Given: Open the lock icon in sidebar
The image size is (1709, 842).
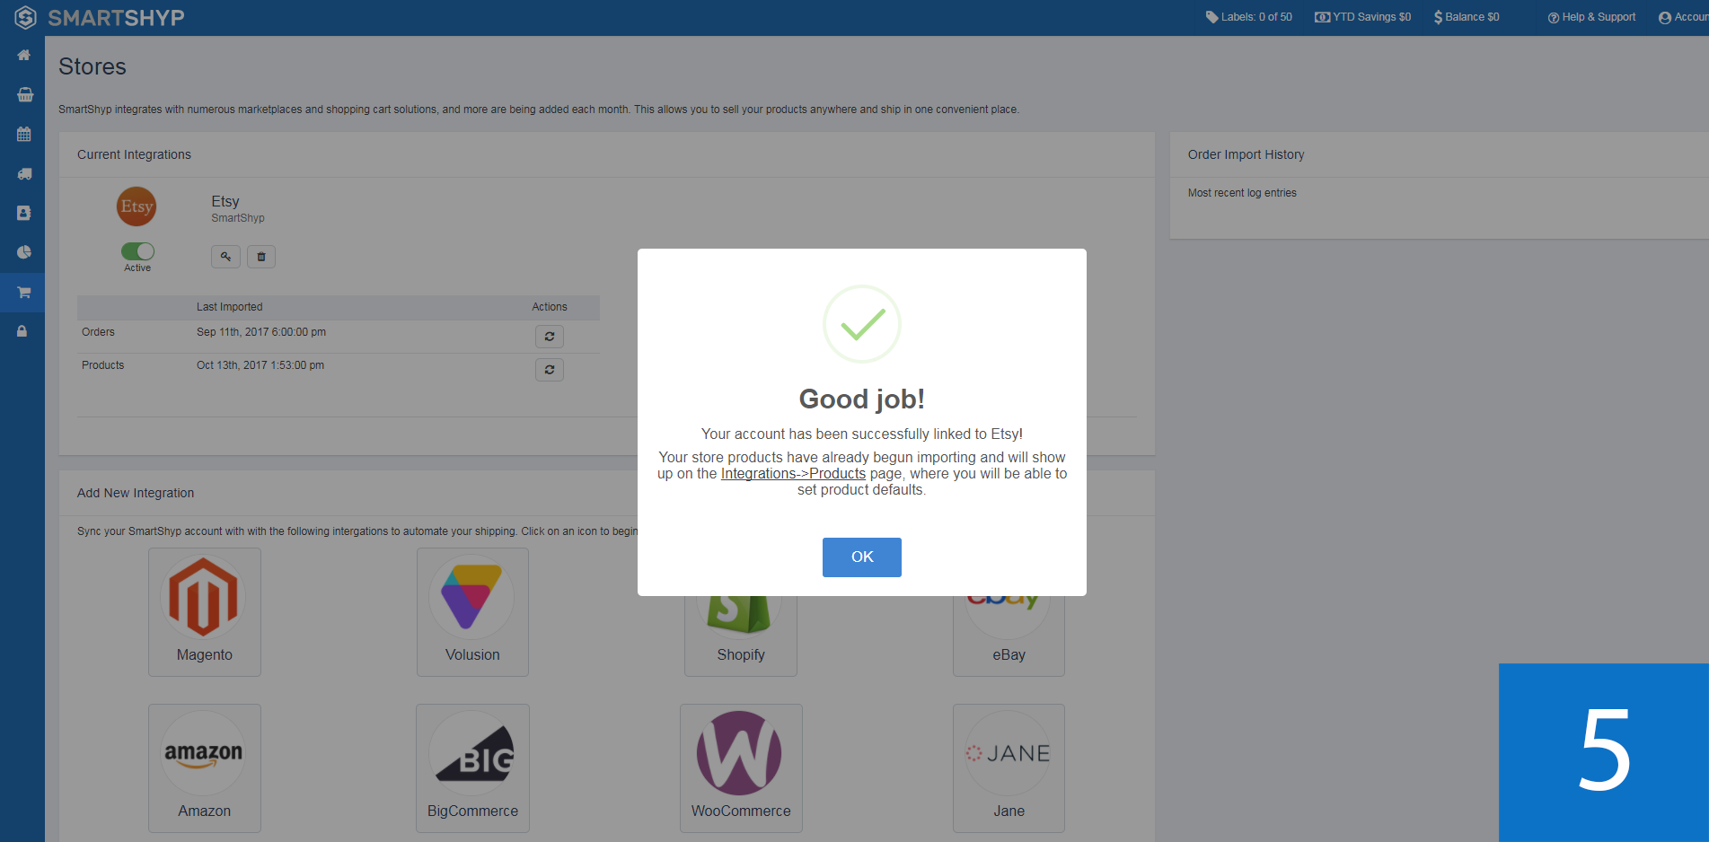Looking at the screenshot, I should click(22, 331).
